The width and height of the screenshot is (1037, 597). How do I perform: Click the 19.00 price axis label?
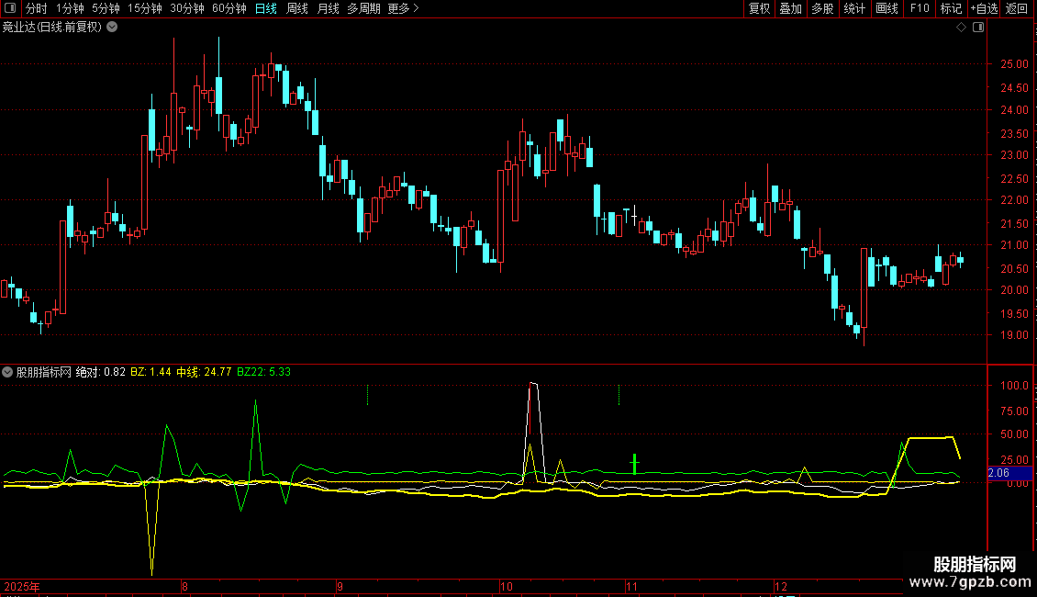tap(1014, 335)
